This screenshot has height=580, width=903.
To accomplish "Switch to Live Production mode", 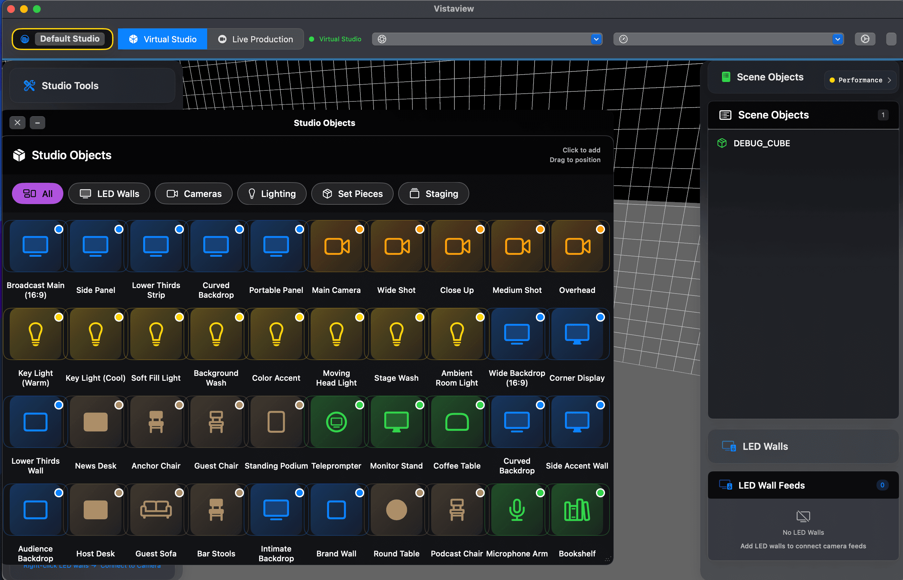I will click(256, 39).
